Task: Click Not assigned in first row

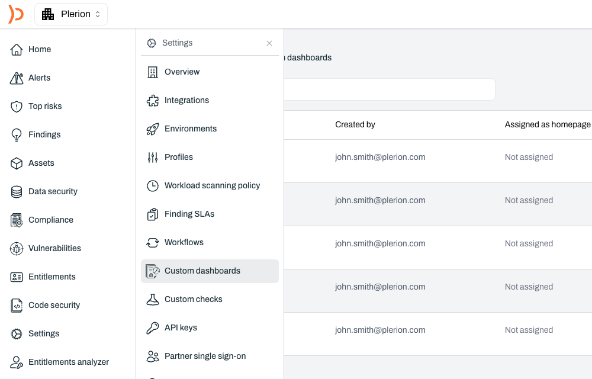Action: tap(529, 158)
